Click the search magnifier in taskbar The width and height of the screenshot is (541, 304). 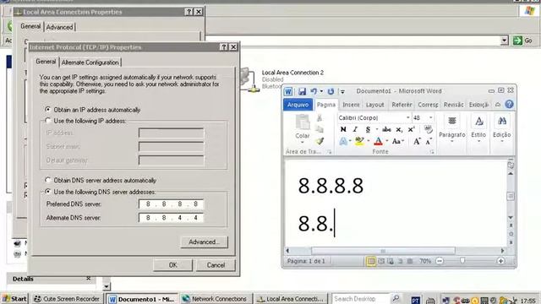pos(396,298)
